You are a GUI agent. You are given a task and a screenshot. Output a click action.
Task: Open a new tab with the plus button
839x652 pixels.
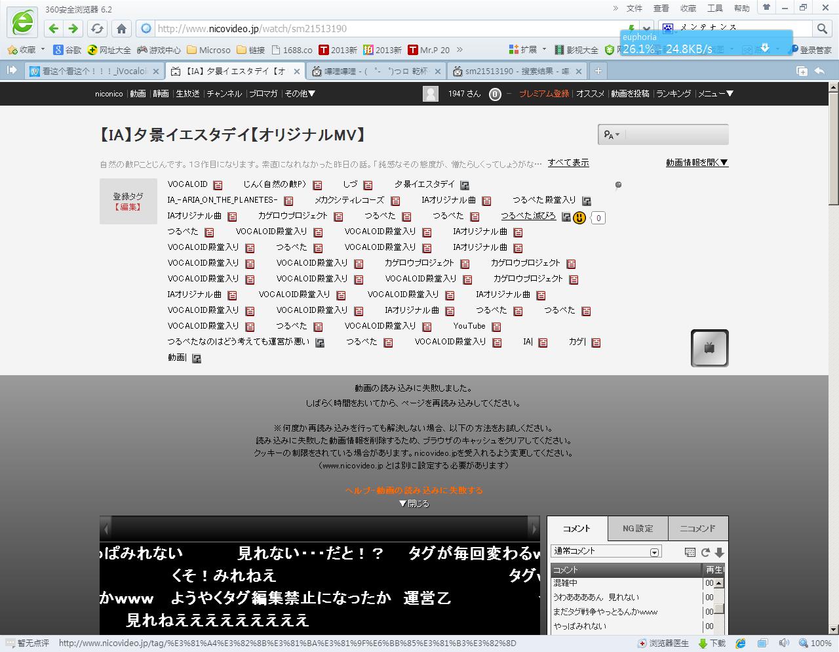(597, 71)
